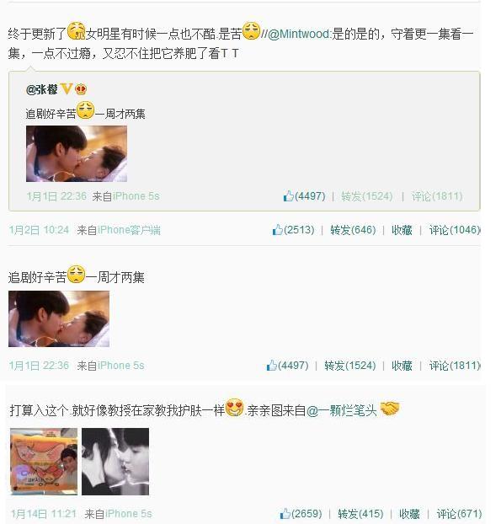Image resolution: width=501 pixels, height=524 pixels.
Task: Like the embedded 张馨 post showing 4497
Action: [x=289, y=195]
